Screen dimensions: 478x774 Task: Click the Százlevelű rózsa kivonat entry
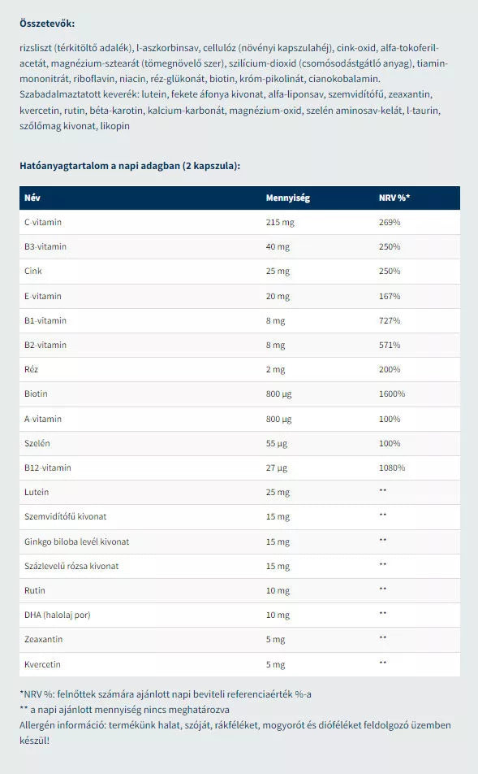[71, 566]
